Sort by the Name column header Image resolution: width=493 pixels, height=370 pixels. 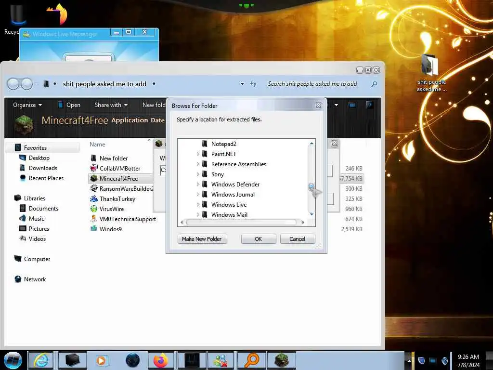point(97,144)
